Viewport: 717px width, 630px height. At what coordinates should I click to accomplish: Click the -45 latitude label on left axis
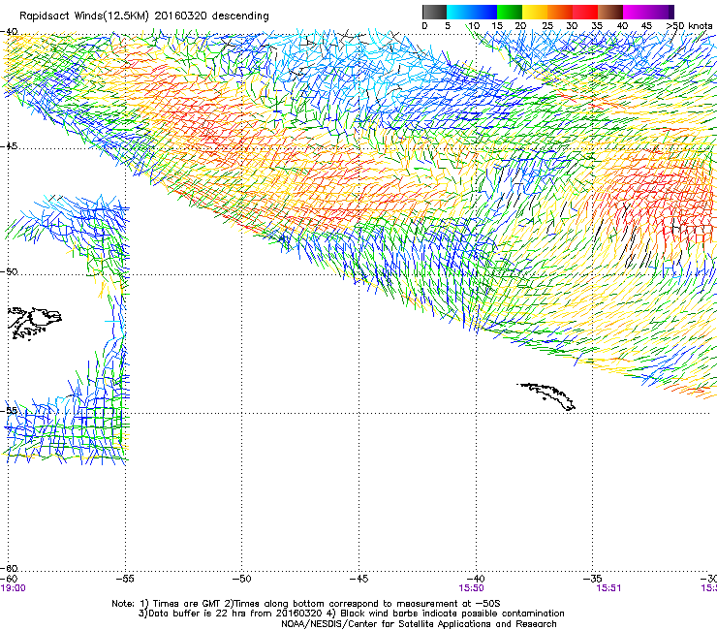[x=9, y=146]
